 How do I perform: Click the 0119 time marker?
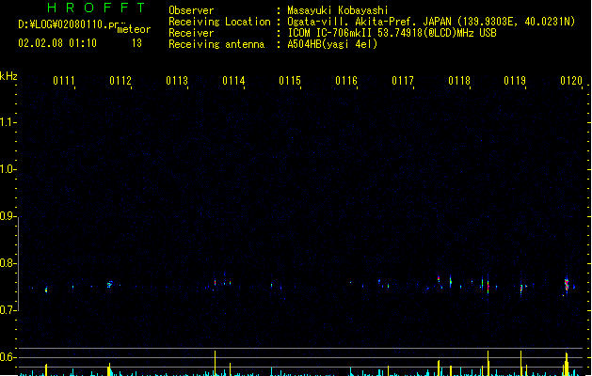click(515, 81)
